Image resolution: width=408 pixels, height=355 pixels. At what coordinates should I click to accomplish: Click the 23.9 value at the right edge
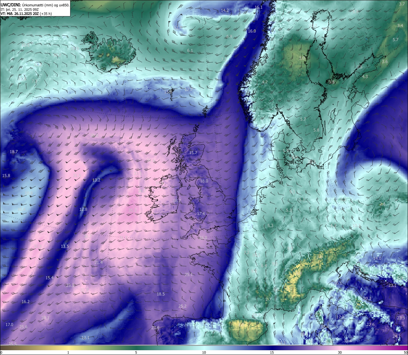pyautogui.click(x=401, y=318)
